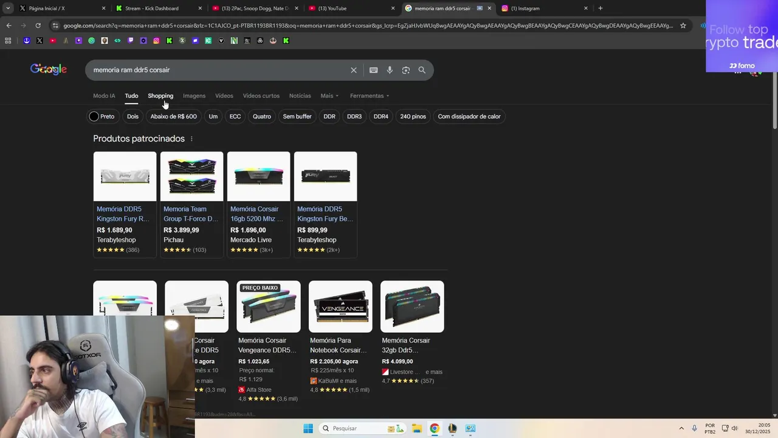Go back with the browser back arrow
This screenshot has height=438, width=778.
(x=9, y=26)
